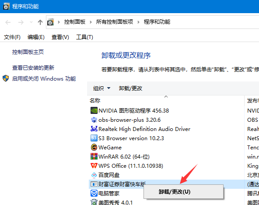The height and width of the screenshot is (205, 259).
Task: Click the Programs and Features title bar icon
Action: 6,7
